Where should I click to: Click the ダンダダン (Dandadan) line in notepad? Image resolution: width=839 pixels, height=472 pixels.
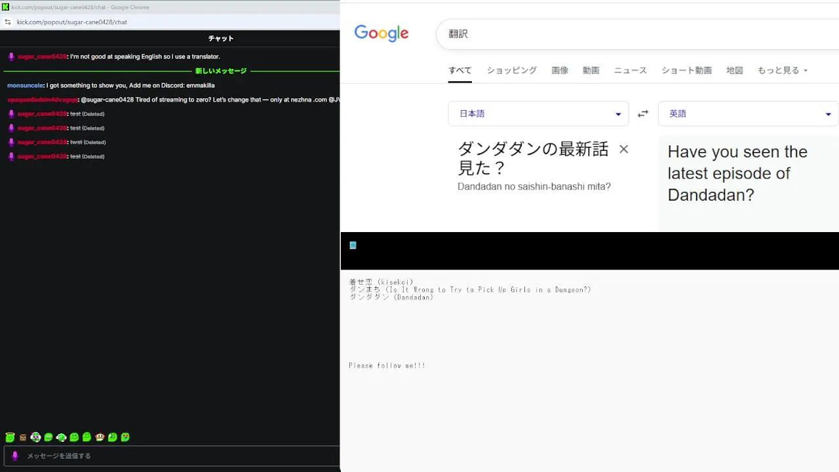pyautogui.click(x=391, y=298)
